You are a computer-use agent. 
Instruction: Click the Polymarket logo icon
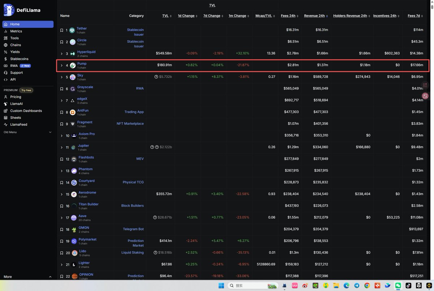tap(74, 241)
